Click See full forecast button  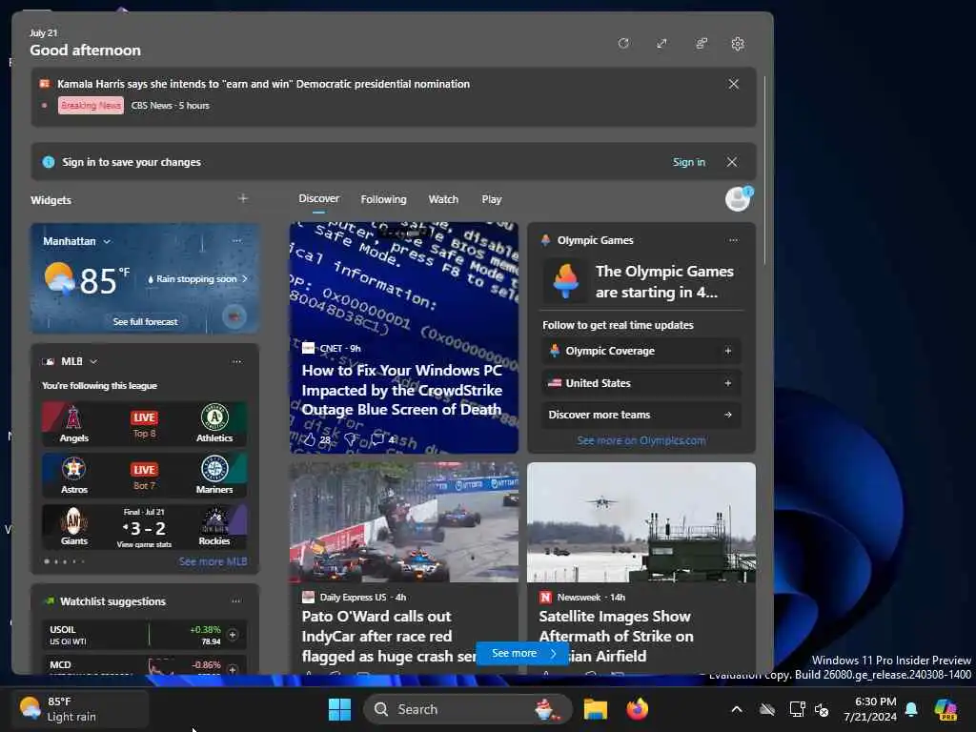145,322
